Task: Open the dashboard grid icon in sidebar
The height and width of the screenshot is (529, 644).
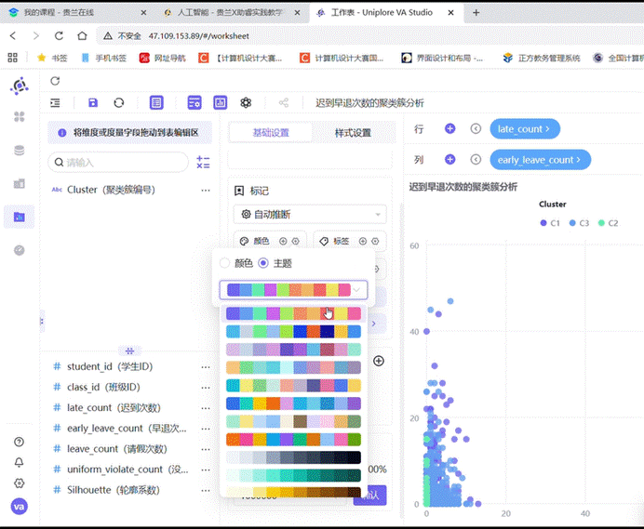Action: 20,117
